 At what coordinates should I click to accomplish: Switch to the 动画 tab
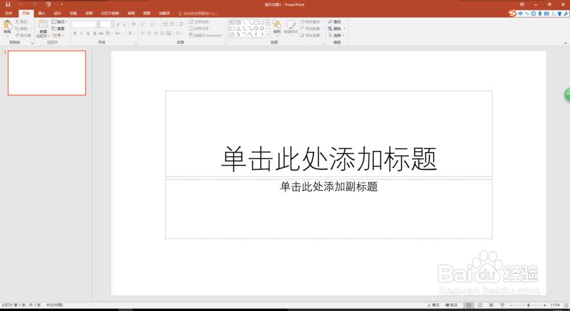pyautogui.click(x=89, y=14)
